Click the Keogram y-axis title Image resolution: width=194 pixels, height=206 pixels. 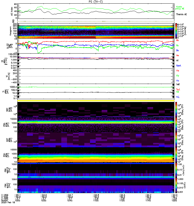(x=10, y=31)
